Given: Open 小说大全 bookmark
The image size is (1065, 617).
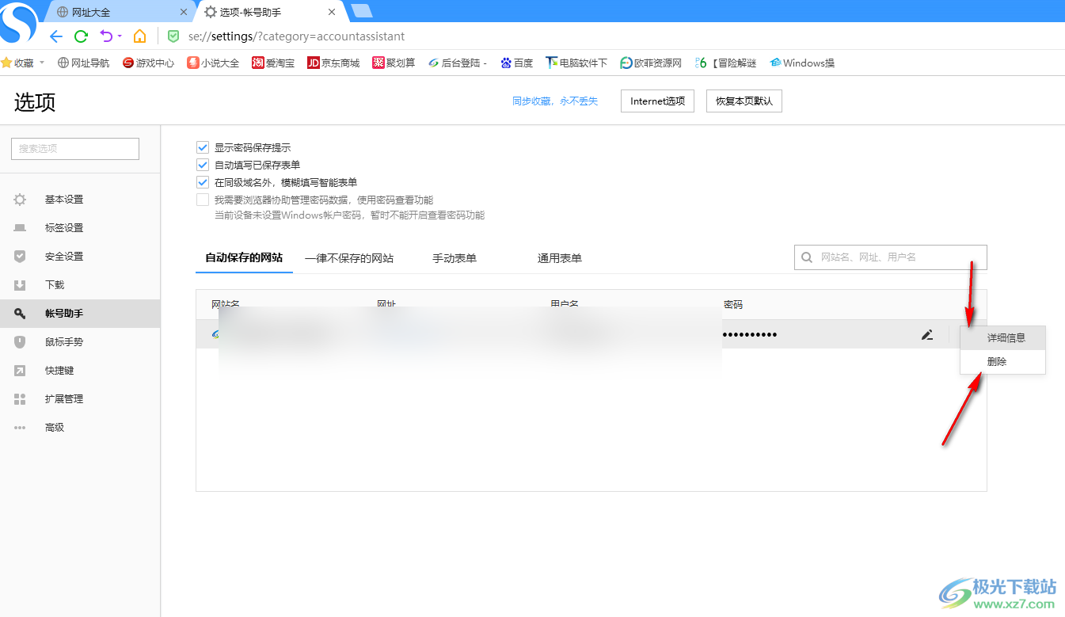Looking at the screenshot, I should tap(213, 63).
